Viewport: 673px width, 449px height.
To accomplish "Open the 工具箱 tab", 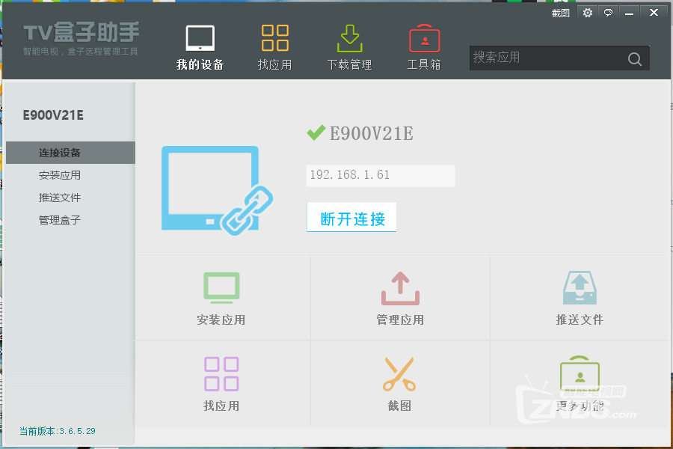I will (x=424, y=45).
